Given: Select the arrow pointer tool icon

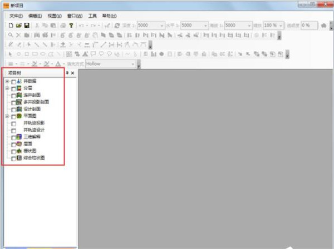Looking at the screenshot, I should pos(11,54).
